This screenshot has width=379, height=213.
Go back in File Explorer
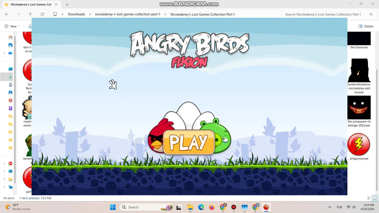tap(7, 14)
